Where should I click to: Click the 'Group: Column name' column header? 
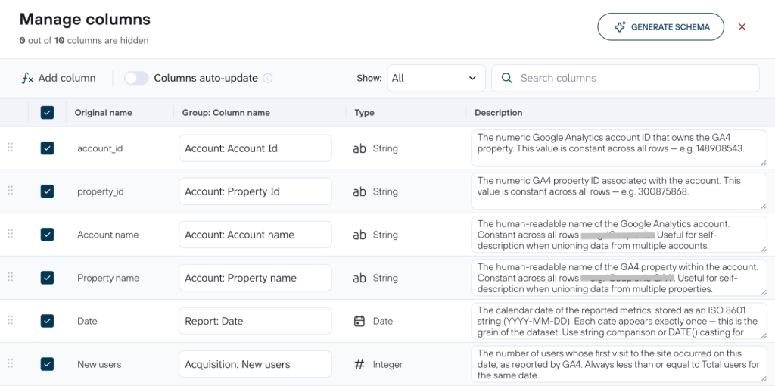coord(226,113)
